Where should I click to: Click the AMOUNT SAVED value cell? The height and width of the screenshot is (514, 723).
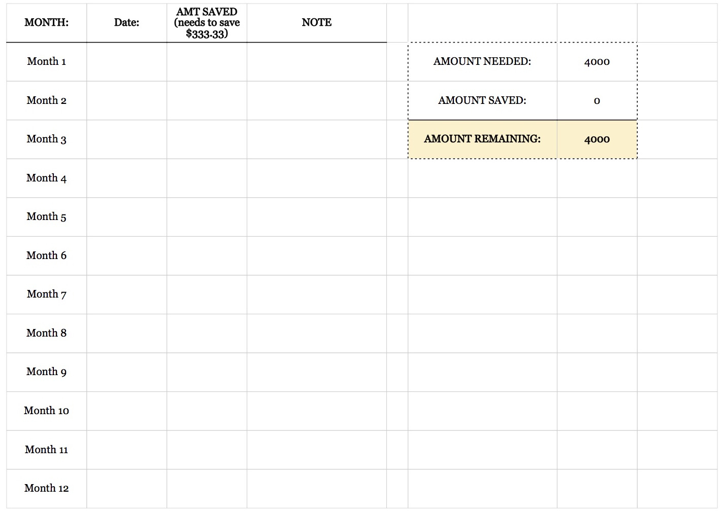(597, 100)
